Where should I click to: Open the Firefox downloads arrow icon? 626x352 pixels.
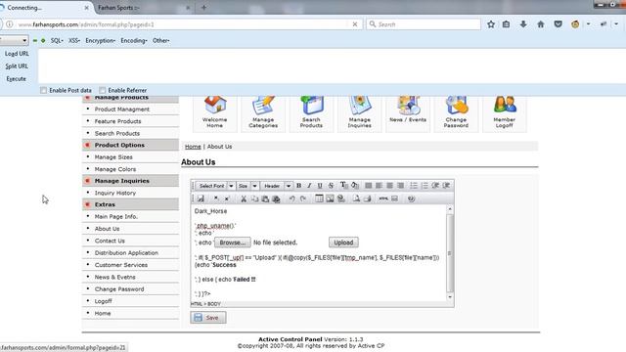tap(523, 24)
